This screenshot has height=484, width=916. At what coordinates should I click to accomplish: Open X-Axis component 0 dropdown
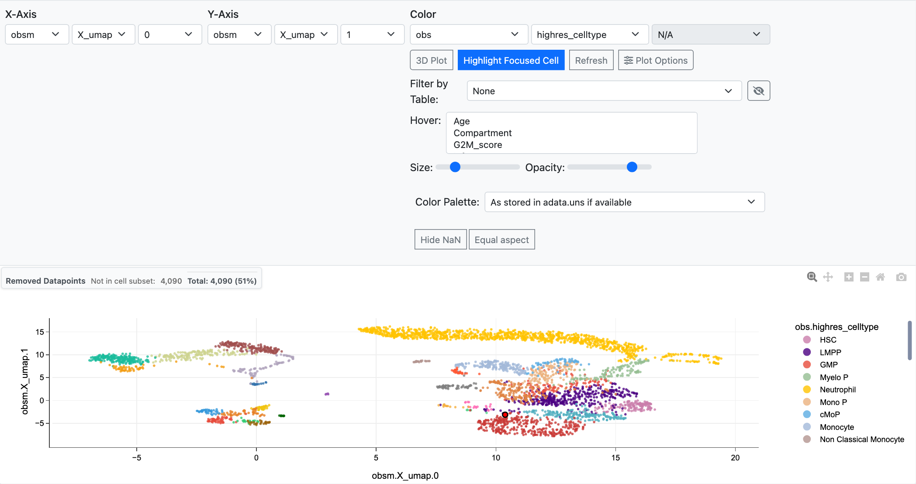tap(170, 34)
